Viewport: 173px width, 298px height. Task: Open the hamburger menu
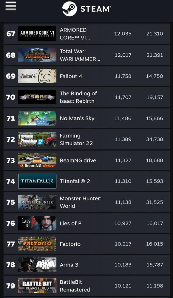pos(11,6)
